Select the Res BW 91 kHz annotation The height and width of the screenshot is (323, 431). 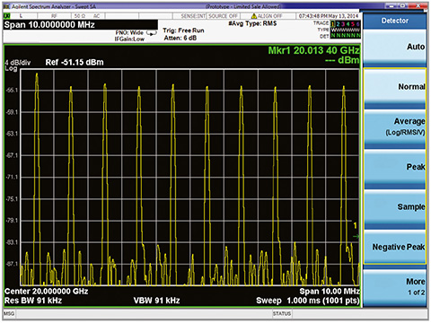click(33, 301)
